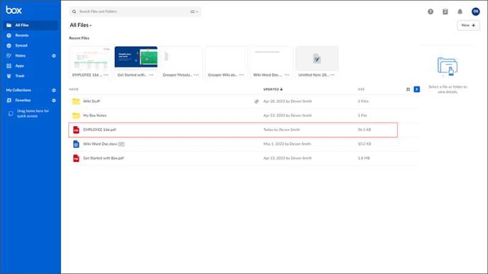The height and width of the screenshot is (274, 488).
Task: Open the My Box Notes folder
Action: (95, 116)
